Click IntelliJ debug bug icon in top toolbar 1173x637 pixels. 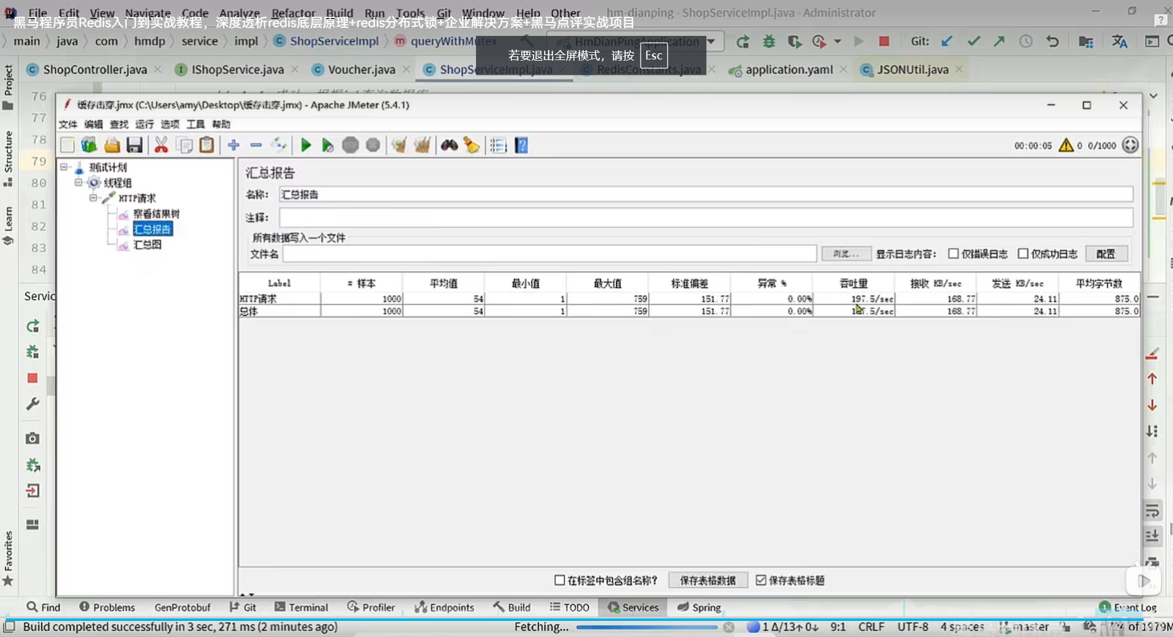pyautogui.click(x=769, y=41)
